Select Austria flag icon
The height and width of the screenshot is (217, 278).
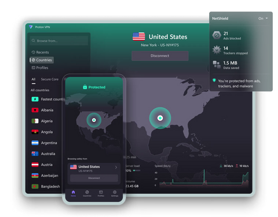pos(35,165)
